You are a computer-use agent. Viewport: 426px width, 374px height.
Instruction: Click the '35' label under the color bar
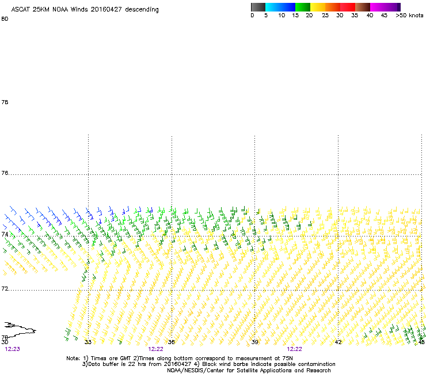click(x=355, y=16)
